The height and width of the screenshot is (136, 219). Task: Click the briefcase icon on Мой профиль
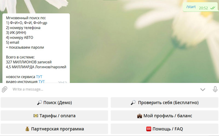tap(139, 116)
